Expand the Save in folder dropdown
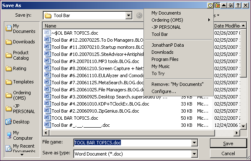 (128, 15)
